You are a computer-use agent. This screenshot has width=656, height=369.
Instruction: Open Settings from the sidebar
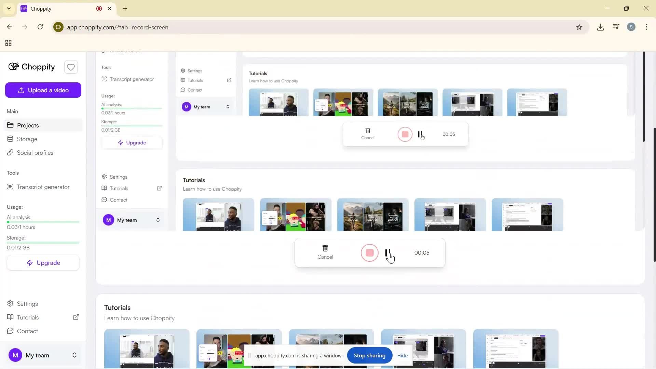coord(27,303)
